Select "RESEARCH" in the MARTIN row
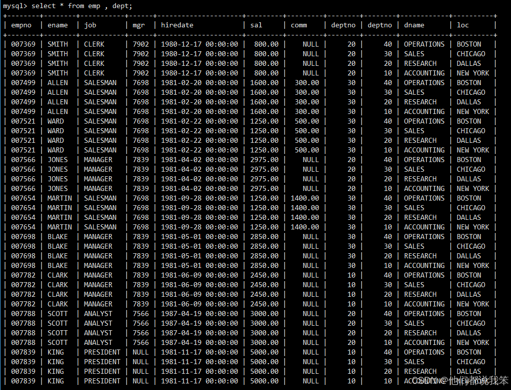This screenshot has height=390, width=511. tap(420, 217)
